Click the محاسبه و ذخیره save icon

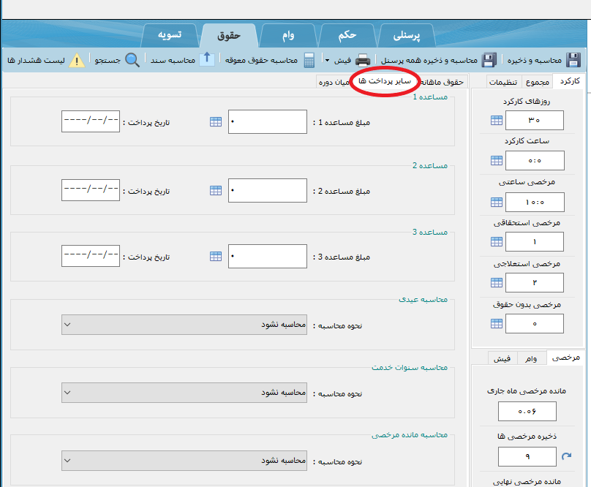[574, 60]
